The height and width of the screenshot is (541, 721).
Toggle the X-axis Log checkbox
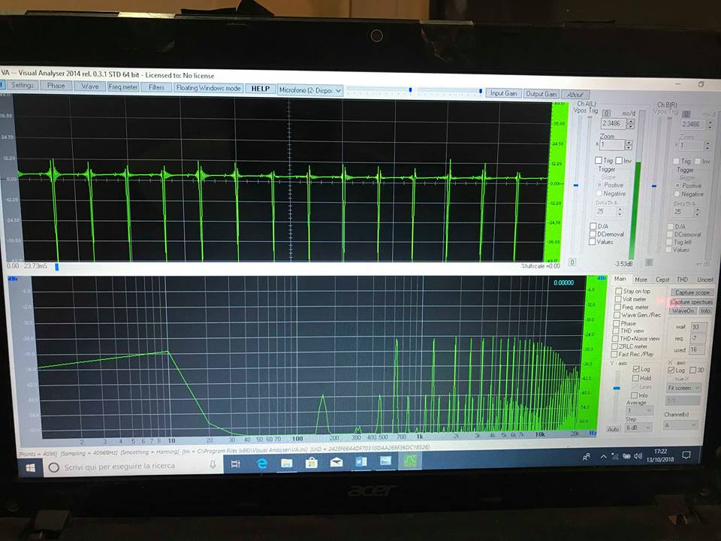671,370
